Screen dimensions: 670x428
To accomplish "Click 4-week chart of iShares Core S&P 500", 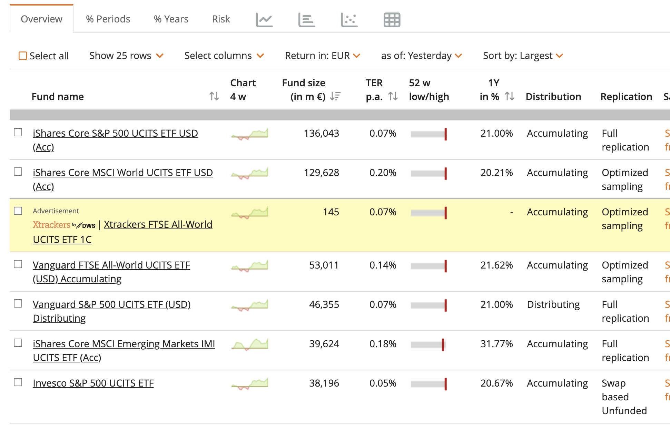I will tap(250, 134).
